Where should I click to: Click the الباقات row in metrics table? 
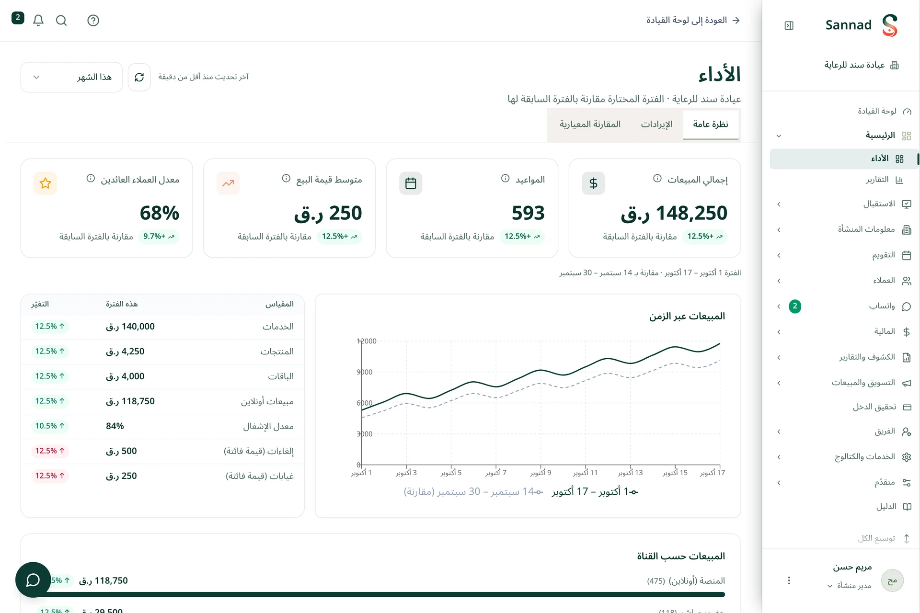162,376
